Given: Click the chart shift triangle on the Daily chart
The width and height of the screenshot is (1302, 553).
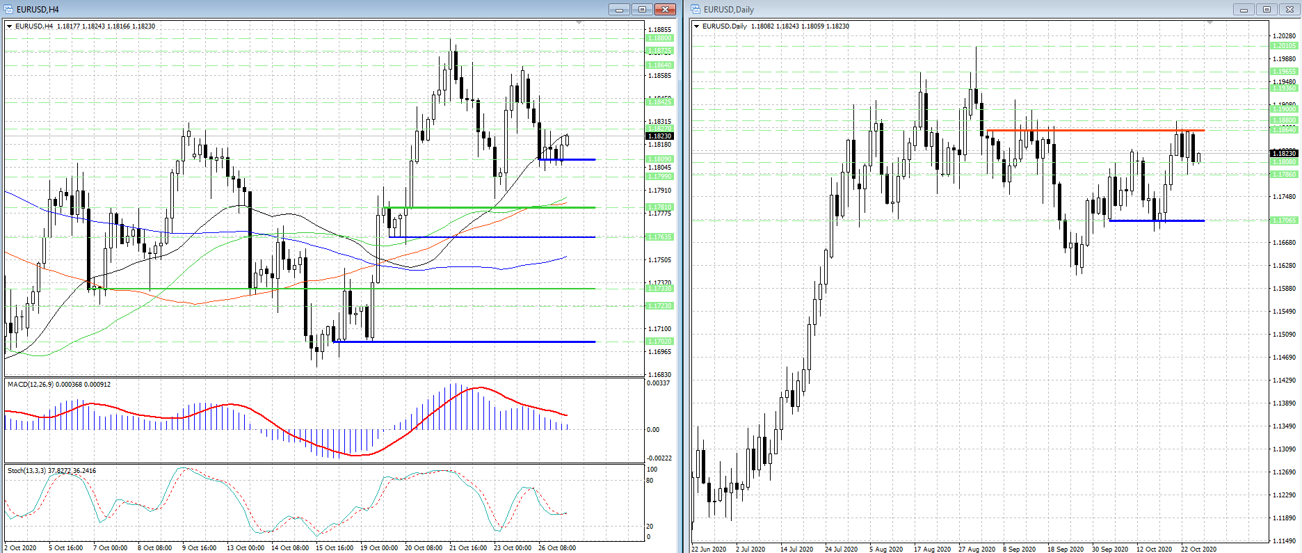Looking at the screenshot, I should (1209, 24).
